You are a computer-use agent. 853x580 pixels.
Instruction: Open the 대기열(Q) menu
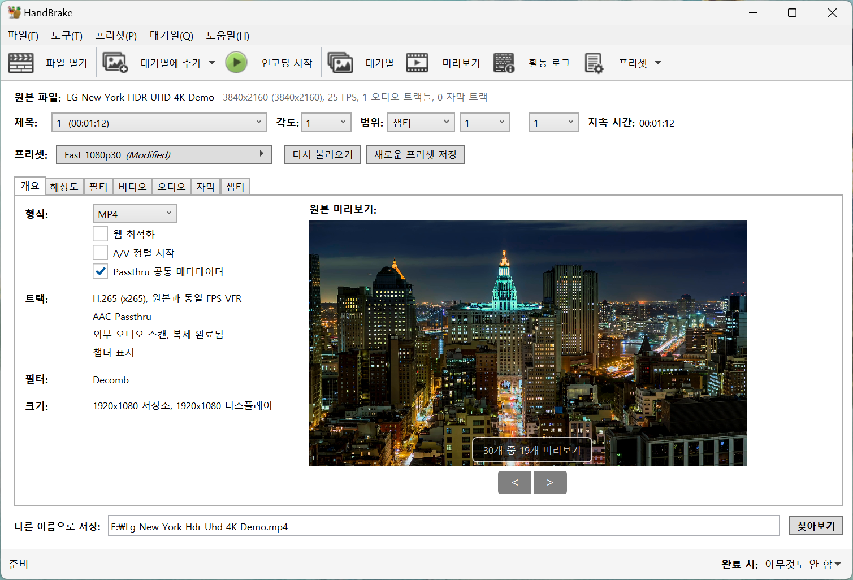171,36
